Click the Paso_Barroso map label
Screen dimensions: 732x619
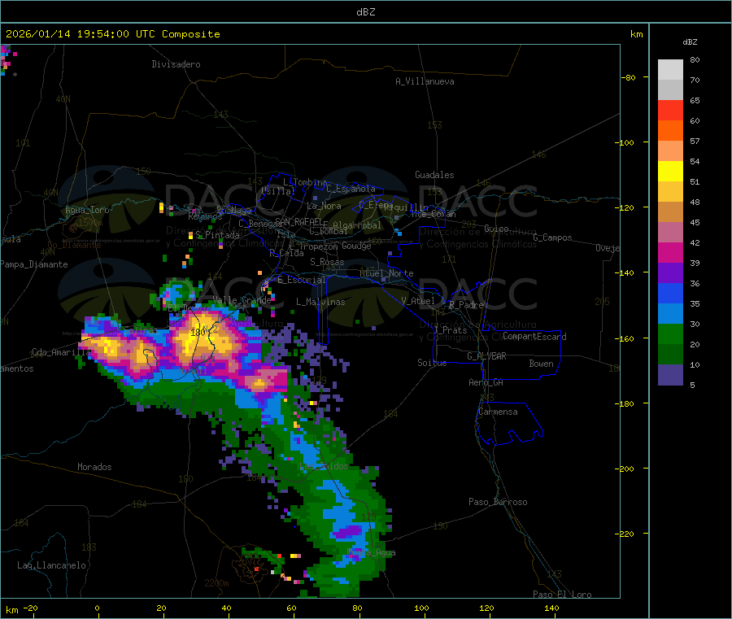498,502
